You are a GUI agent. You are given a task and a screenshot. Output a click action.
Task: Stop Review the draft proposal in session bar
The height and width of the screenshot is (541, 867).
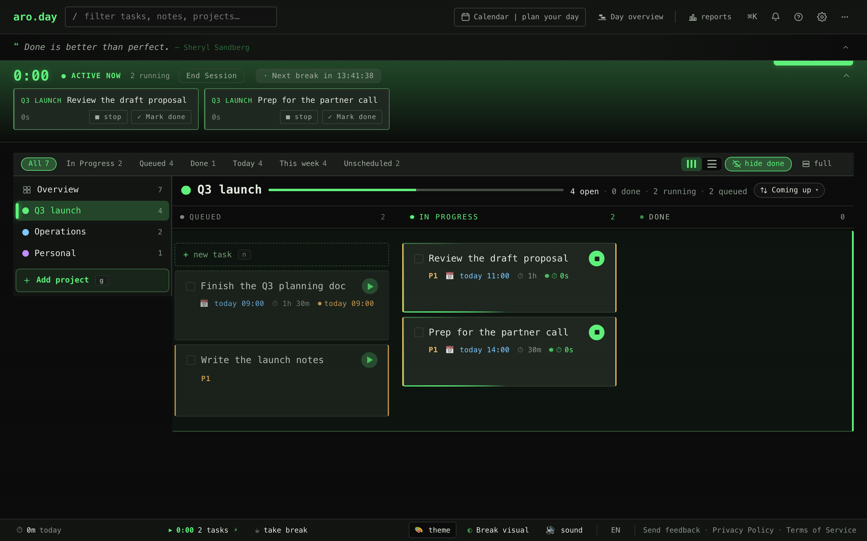click(x=108, y=117)
